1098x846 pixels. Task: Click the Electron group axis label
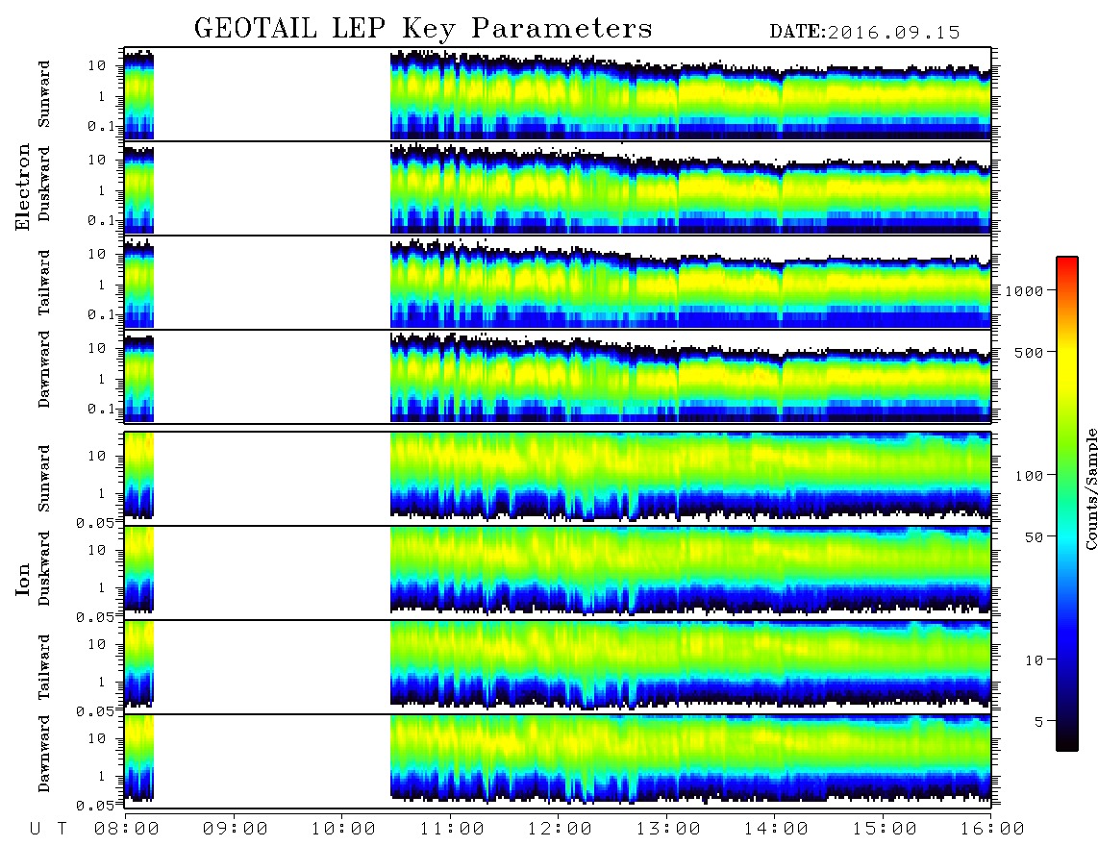click(23, 187)
